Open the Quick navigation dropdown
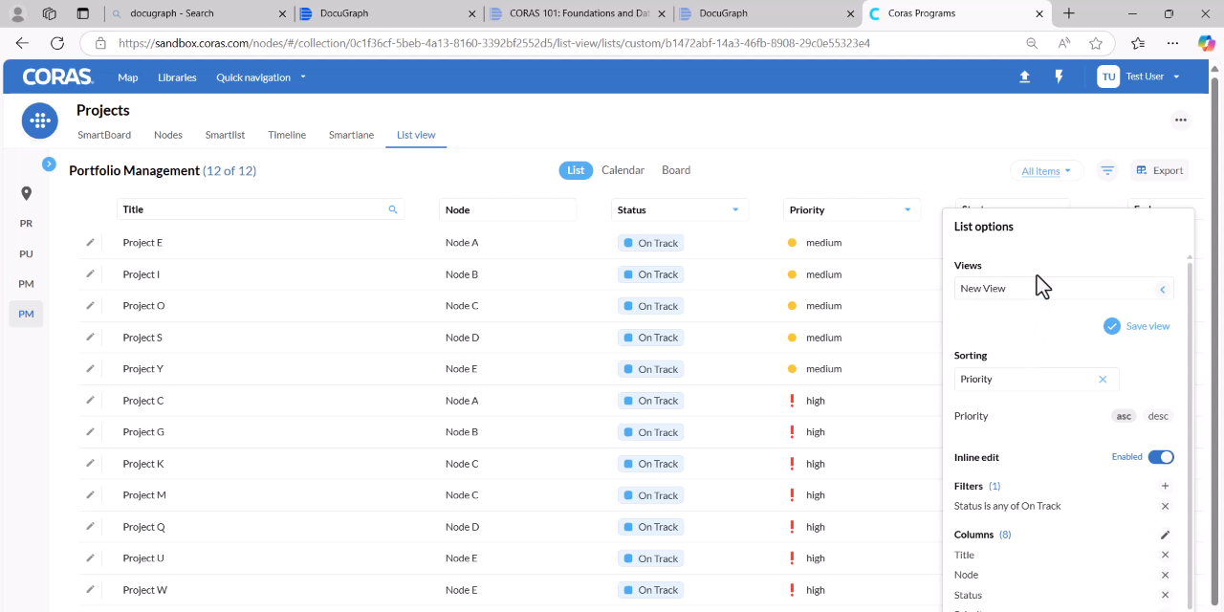The image size is (1224, 612). pos(261,77)
